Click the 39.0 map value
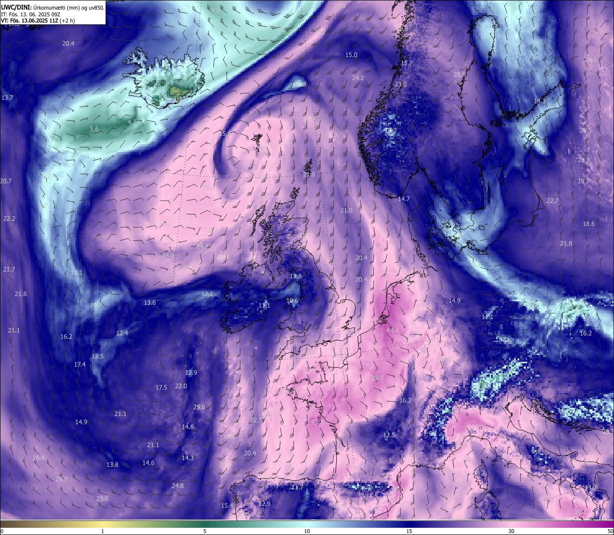This screenshot has width=614, height=535. (378, 378)
